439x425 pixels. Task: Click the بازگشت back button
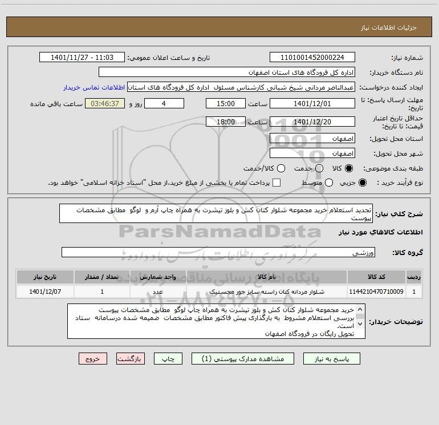131,359
